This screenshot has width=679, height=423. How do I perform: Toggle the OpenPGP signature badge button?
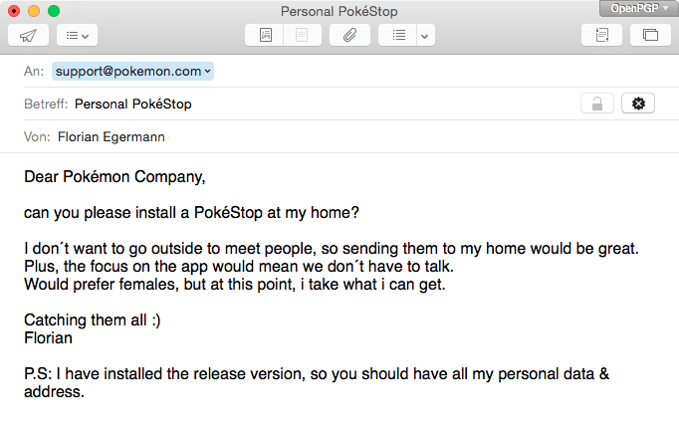click(638, 104)
